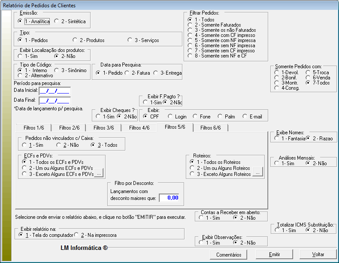This screenshot has height=263, width=339.
Task: Open the Roteiros selection ellipsis button
Action: 257,174
